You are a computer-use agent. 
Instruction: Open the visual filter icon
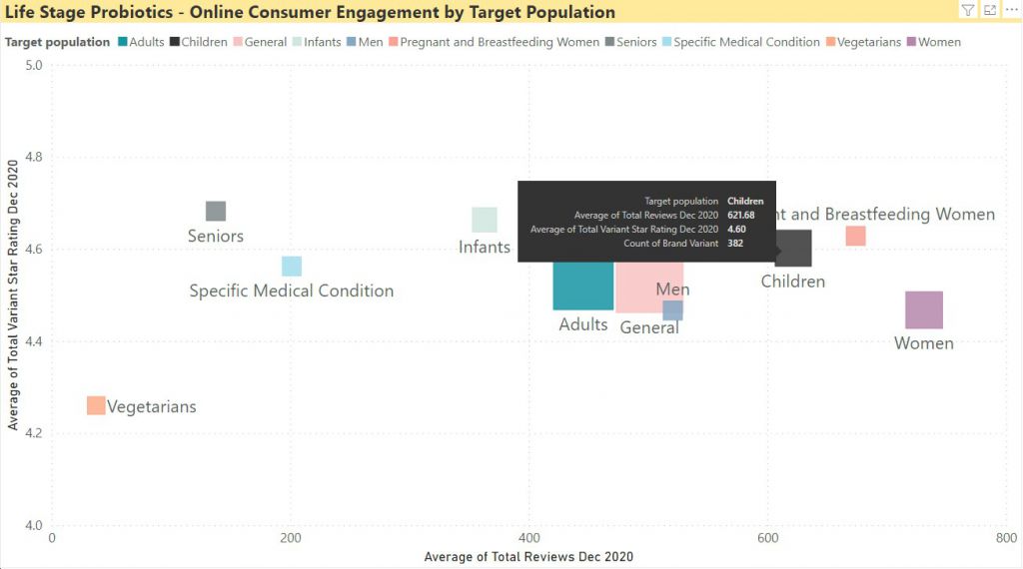(967, 10)
